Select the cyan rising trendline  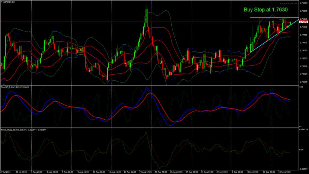point(274,36)
